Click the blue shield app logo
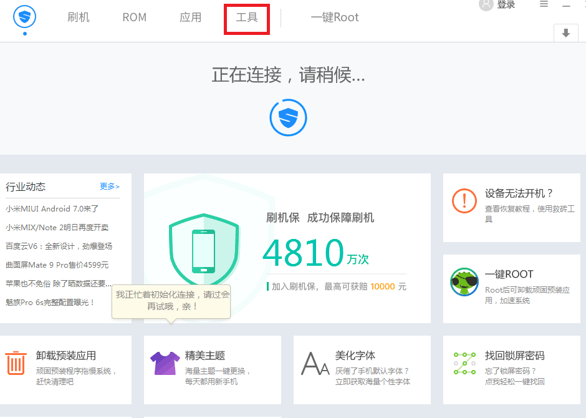 tap(25, 17)
